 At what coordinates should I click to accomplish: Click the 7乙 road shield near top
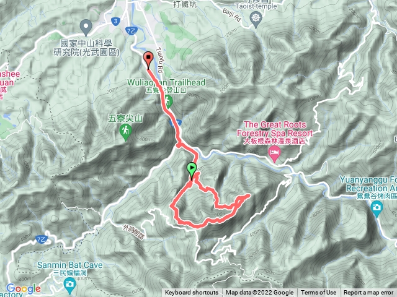[132, 31]
